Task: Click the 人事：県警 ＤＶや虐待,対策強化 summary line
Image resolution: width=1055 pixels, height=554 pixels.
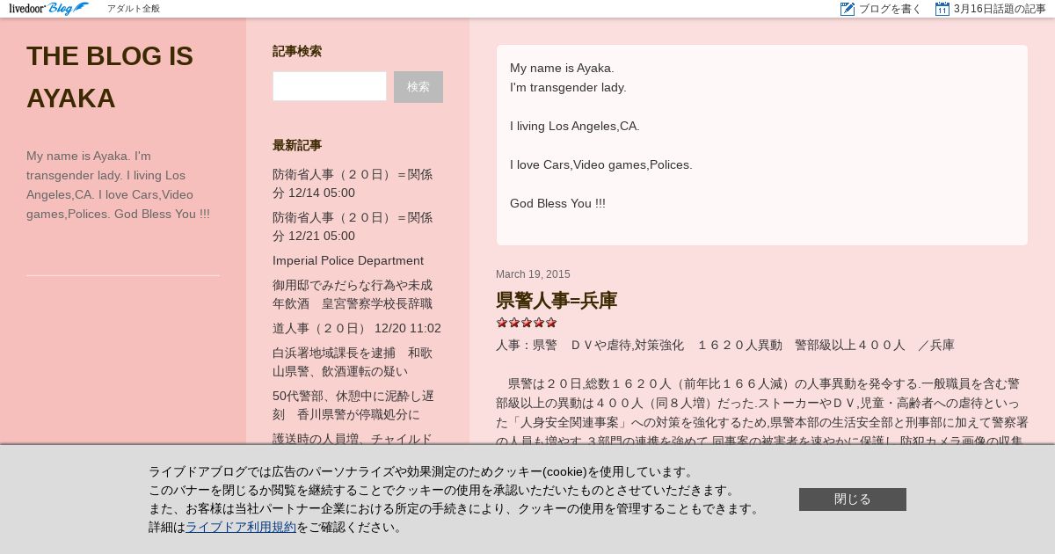Action: (725, 345)
